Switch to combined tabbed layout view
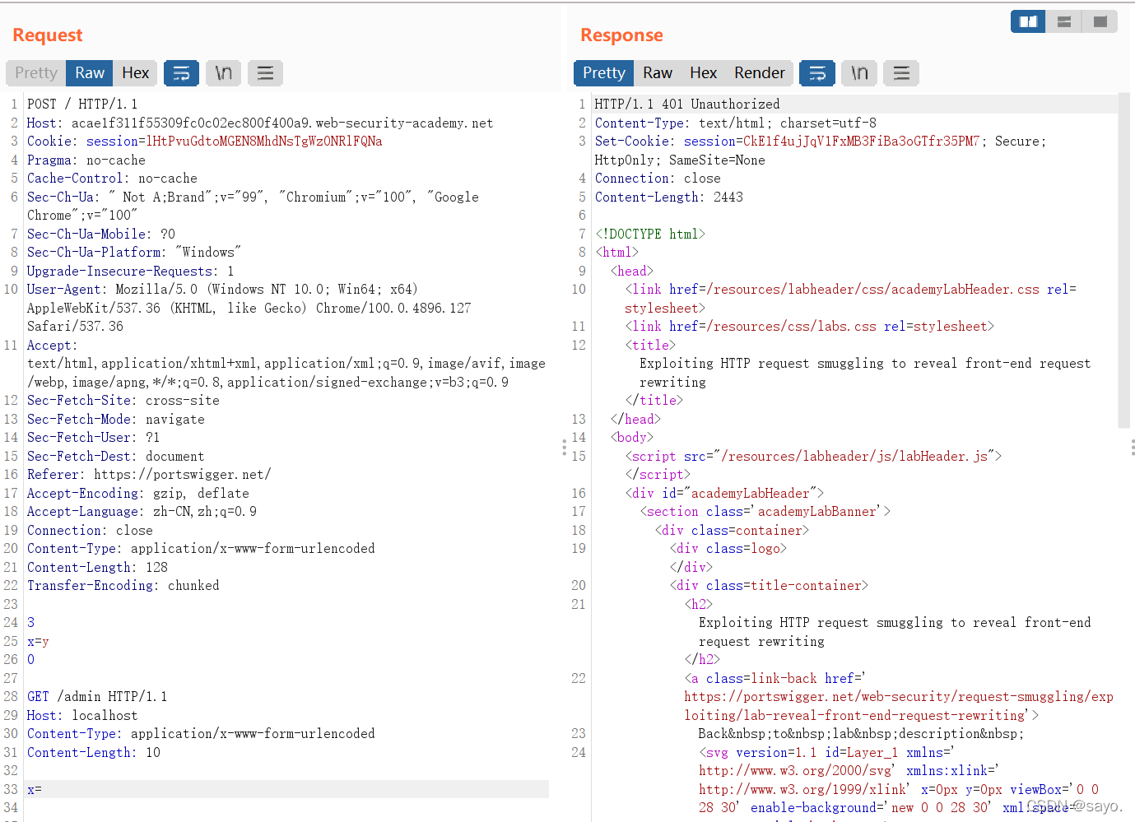 tap(1100, 21)
